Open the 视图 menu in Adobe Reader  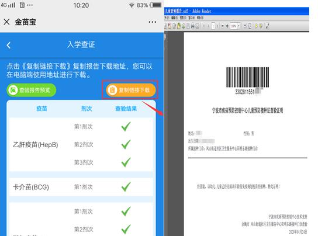point(183,18)
